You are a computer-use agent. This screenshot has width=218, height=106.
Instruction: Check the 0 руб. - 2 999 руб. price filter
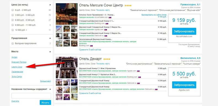(x=13, y=10)
